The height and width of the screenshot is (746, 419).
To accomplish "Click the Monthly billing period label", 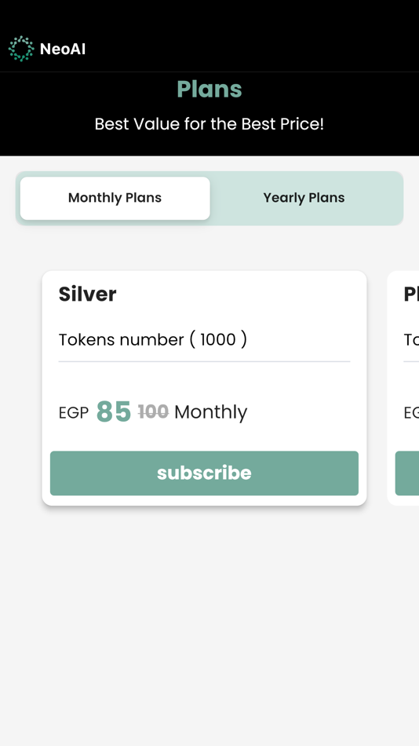I will tap(211, 412).
